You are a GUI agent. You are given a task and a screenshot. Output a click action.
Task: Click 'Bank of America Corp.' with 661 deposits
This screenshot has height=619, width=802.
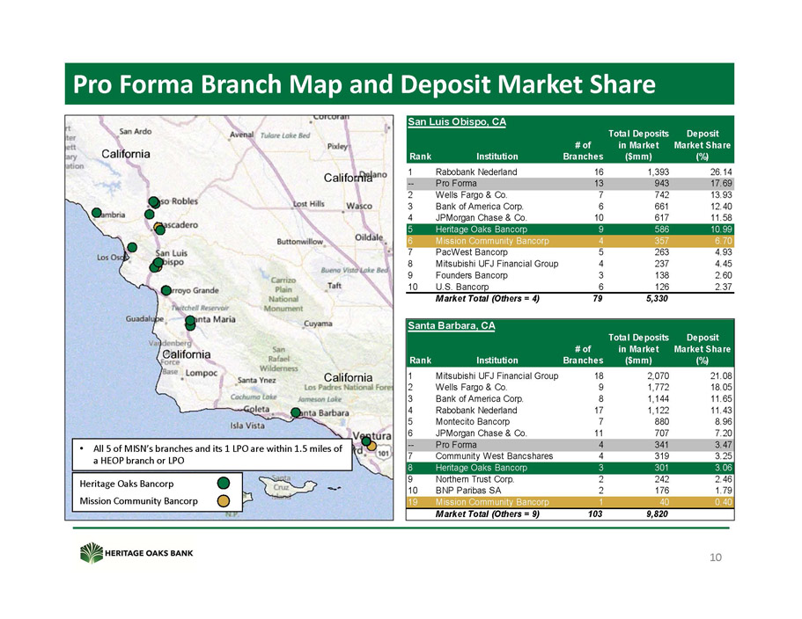479,207
